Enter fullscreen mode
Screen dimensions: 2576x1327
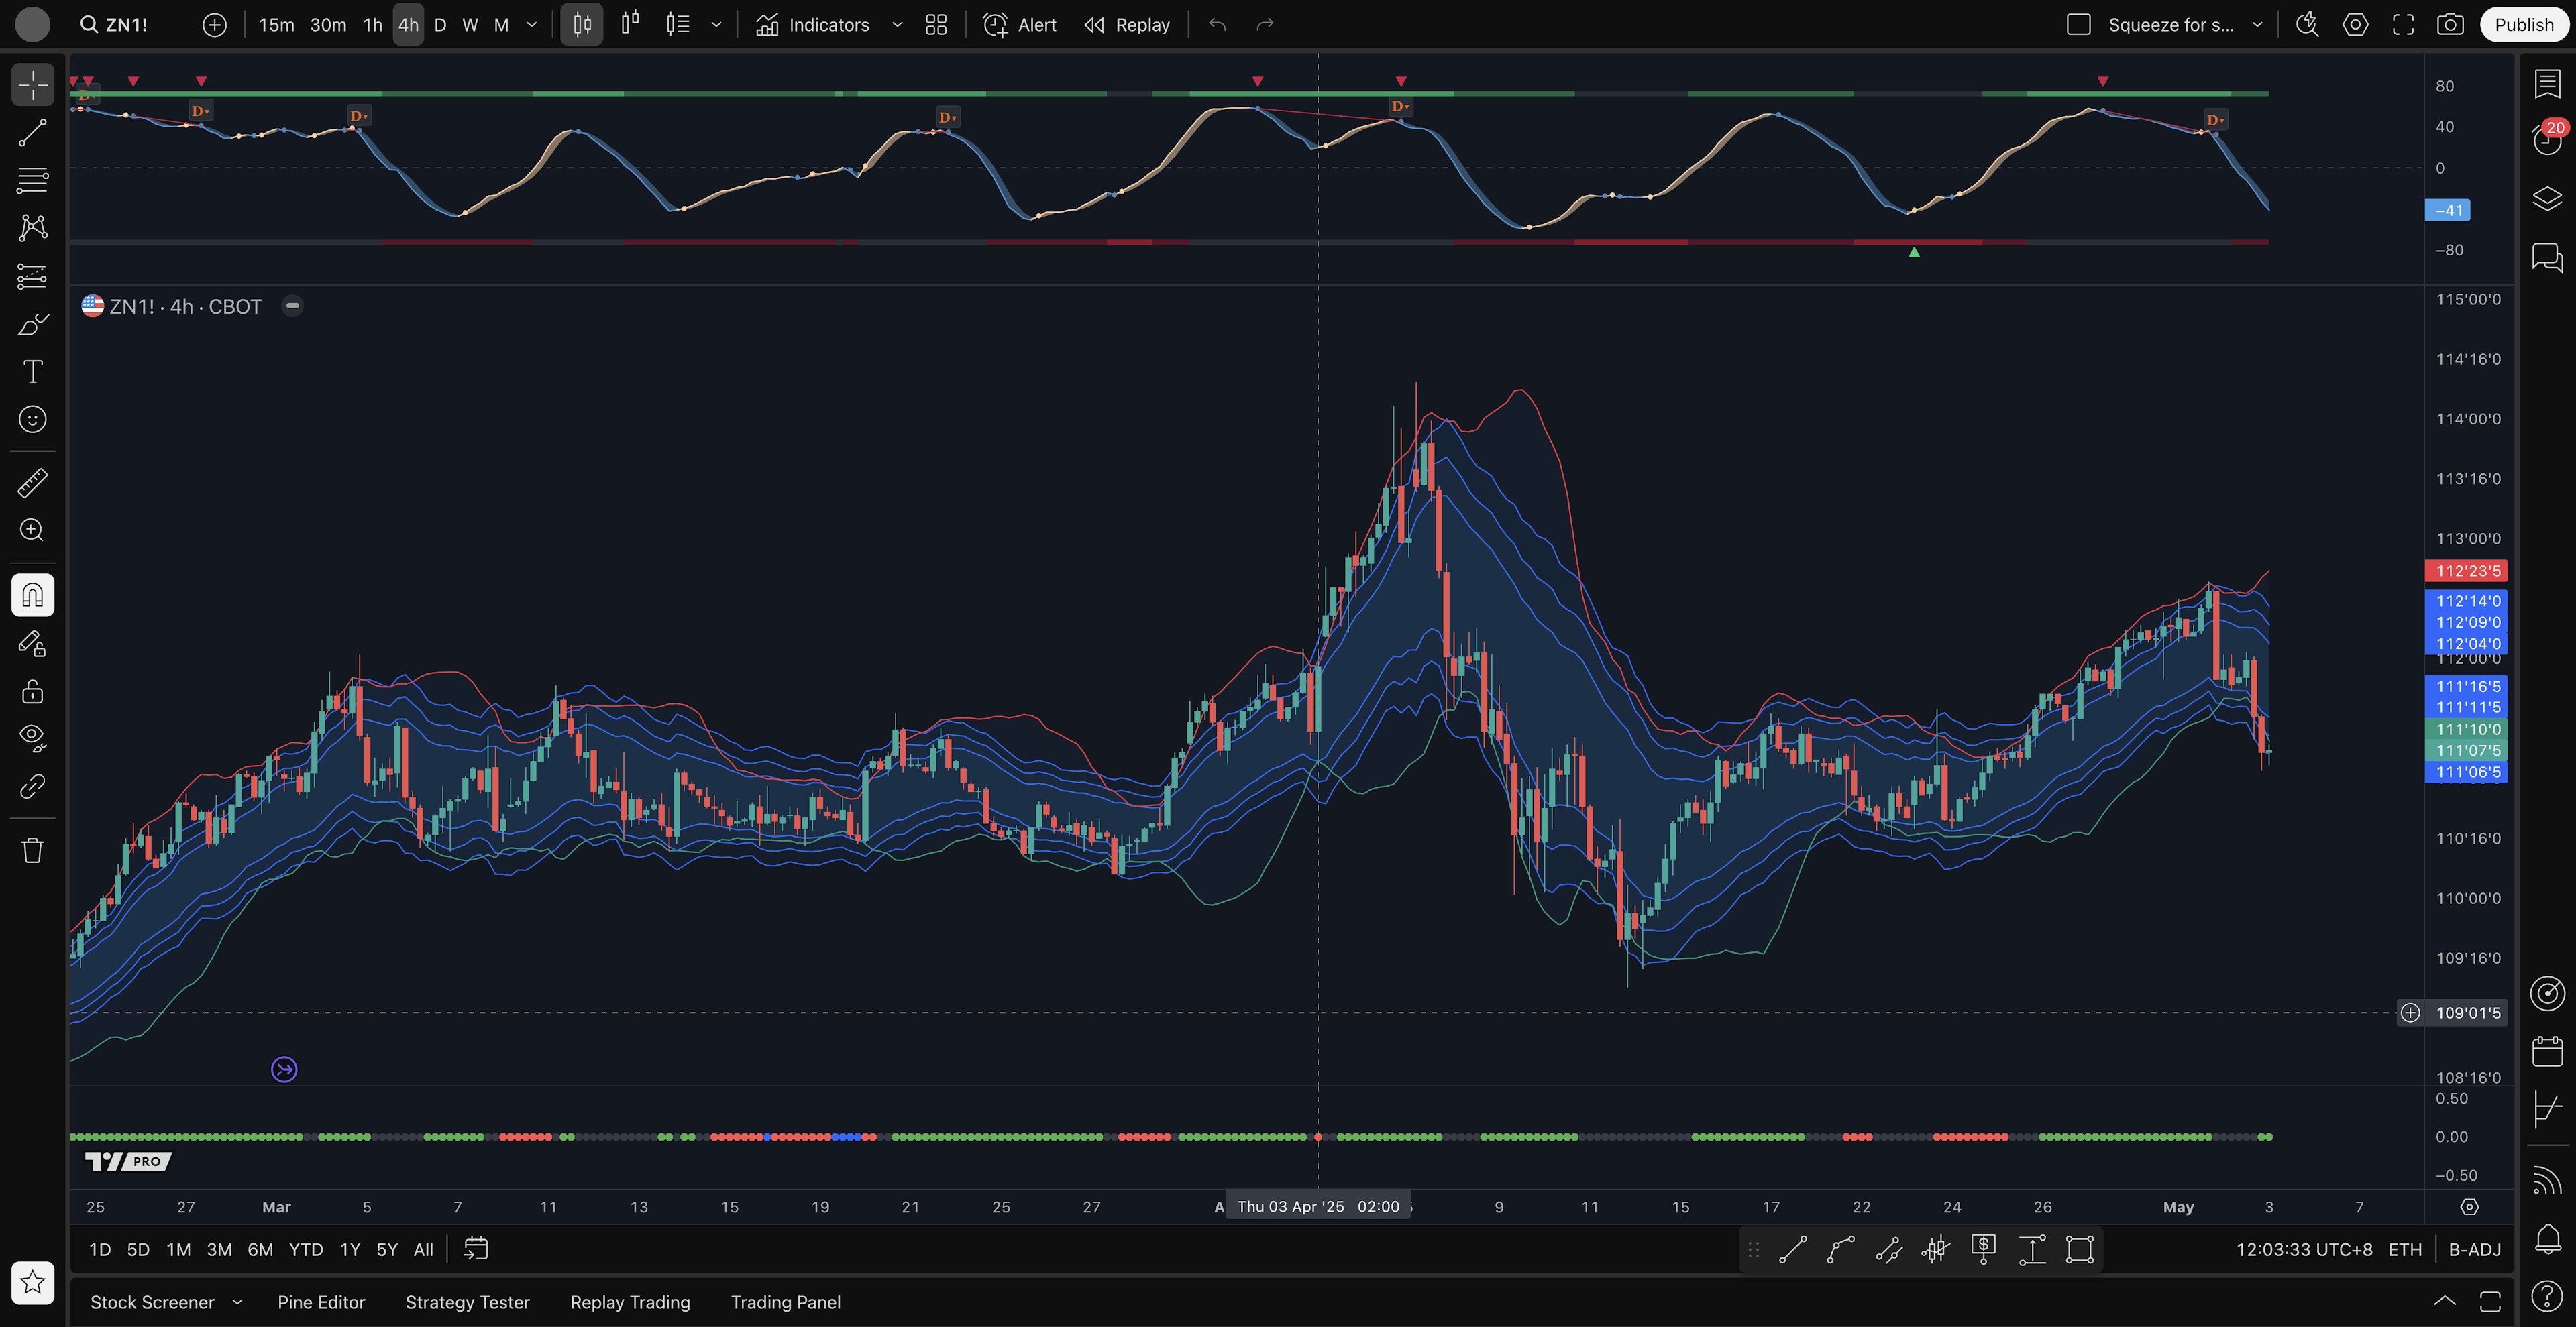[x=2403, y=25]
